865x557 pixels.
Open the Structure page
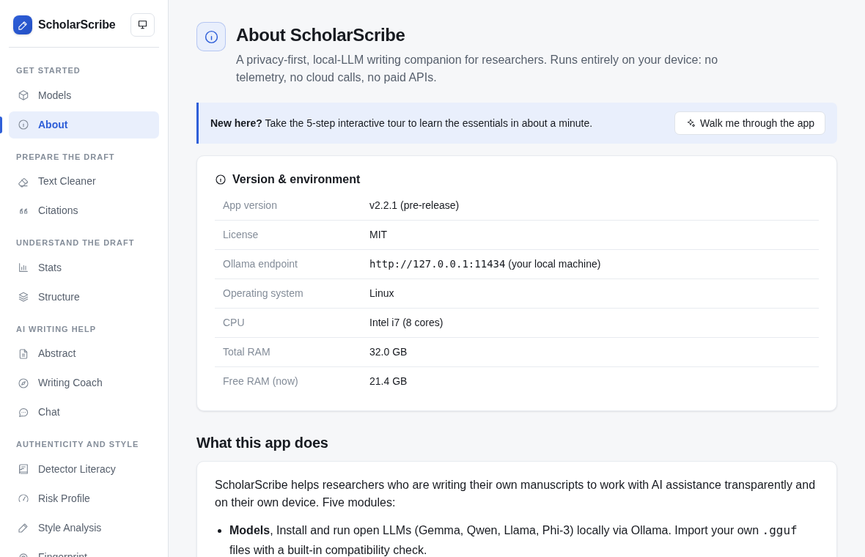click(x=84, y=297)
